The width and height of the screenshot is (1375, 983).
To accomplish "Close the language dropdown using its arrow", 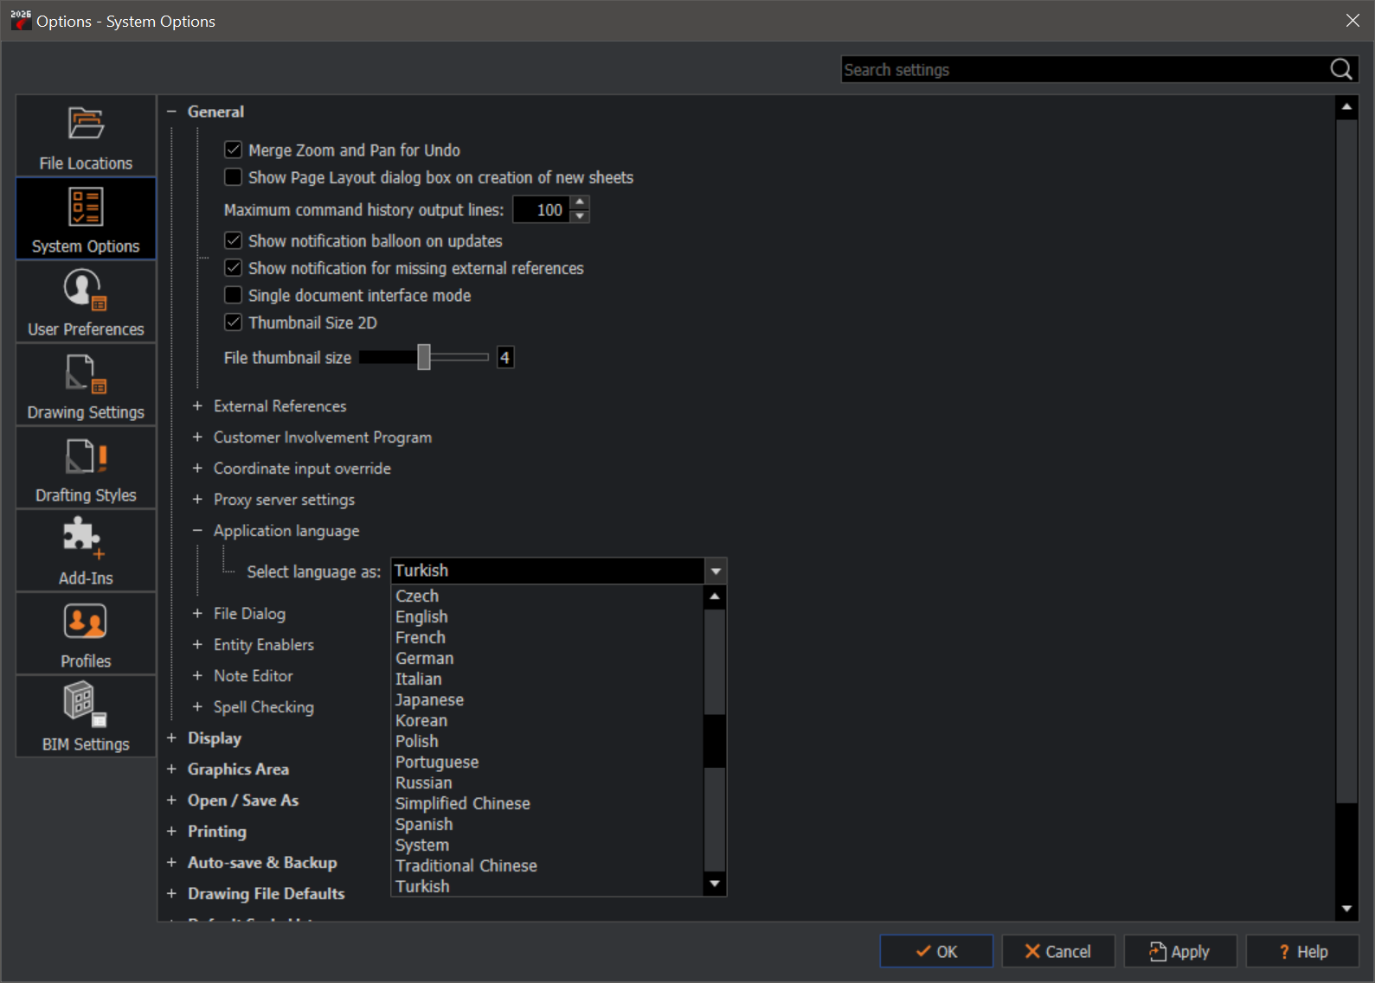I will click(716, 571).
